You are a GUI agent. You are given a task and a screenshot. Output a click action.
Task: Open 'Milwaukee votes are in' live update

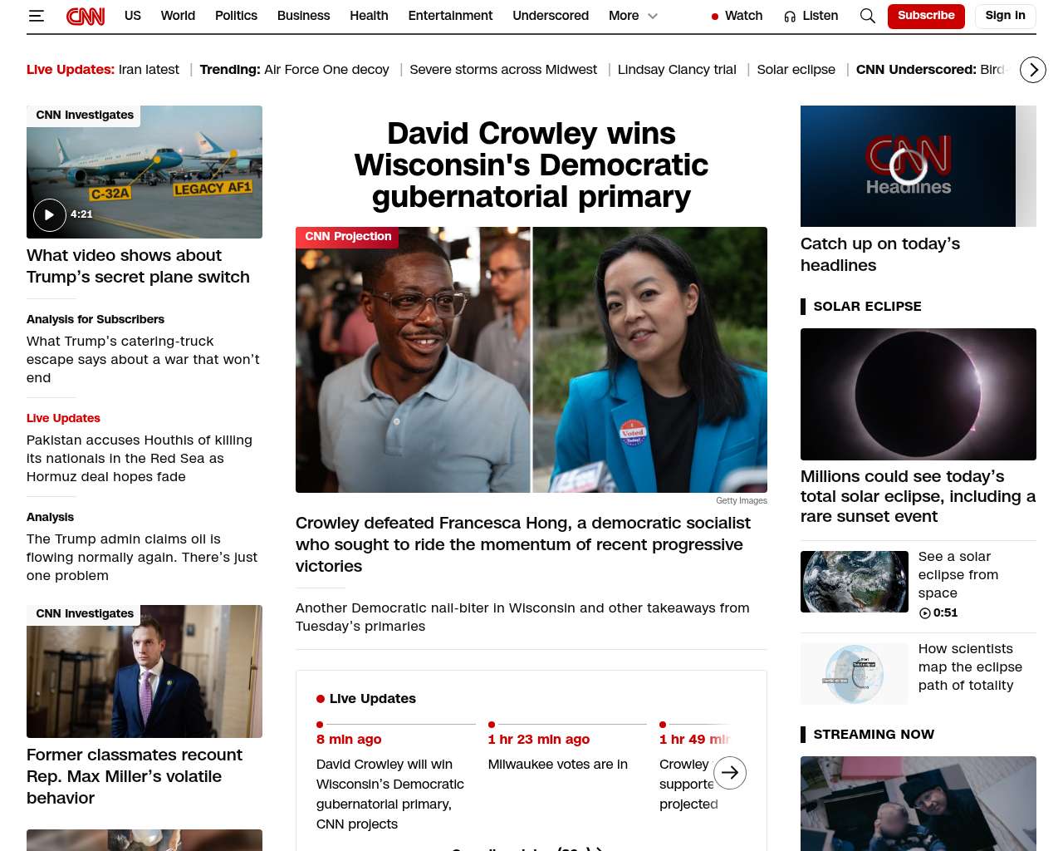(558, 765)
